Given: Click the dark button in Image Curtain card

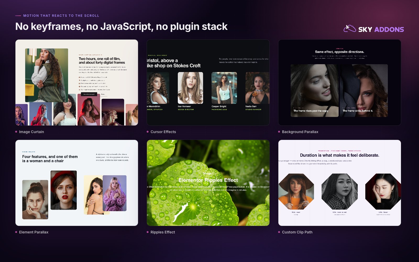Looking at the screenshot, I should tap(89, 94).
